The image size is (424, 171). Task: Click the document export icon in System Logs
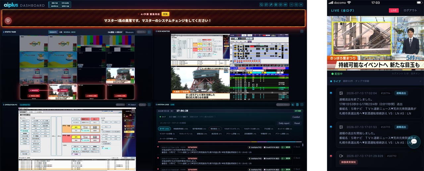297,104
